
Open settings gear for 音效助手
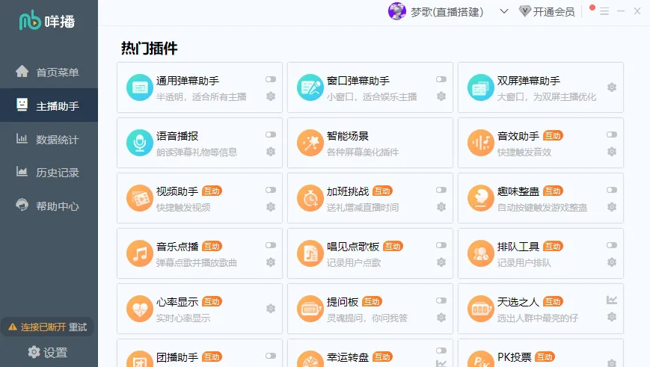tap(611, 152)
